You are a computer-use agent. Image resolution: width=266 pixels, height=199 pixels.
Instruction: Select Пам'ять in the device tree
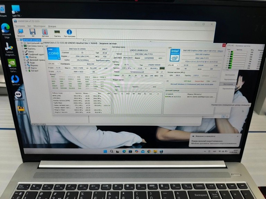click(32, 49)
